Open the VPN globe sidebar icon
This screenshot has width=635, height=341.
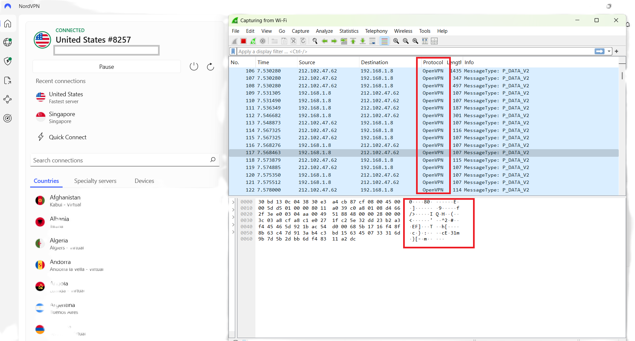pos(8,42)
